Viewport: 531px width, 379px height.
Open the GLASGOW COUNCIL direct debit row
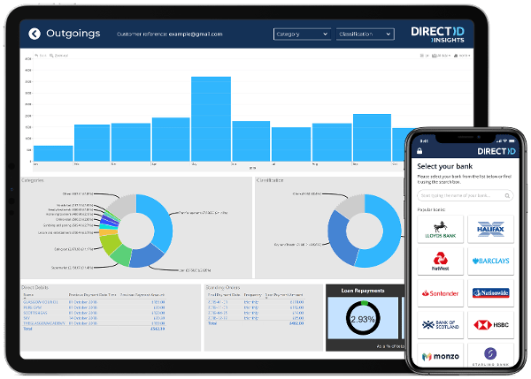[94, 302]
